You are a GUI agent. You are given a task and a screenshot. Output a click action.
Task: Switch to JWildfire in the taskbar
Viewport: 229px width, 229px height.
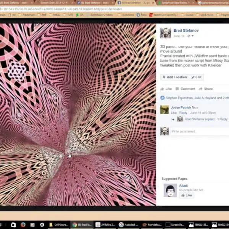[x=105, y=225]
